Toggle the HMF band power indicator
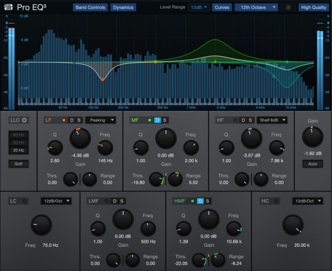The image size is (332, 271). click(193, 201)
